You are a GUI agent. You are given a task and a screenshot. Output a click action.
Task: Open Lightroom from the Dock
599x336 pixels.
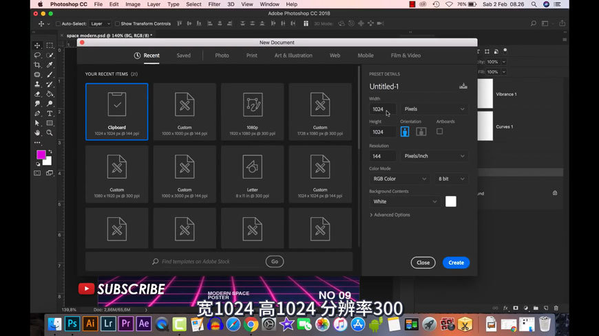click(108, 324)
